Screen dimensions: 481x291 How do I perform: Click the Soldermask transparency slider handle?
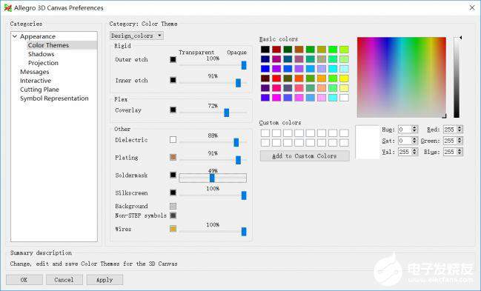[212, 178]
